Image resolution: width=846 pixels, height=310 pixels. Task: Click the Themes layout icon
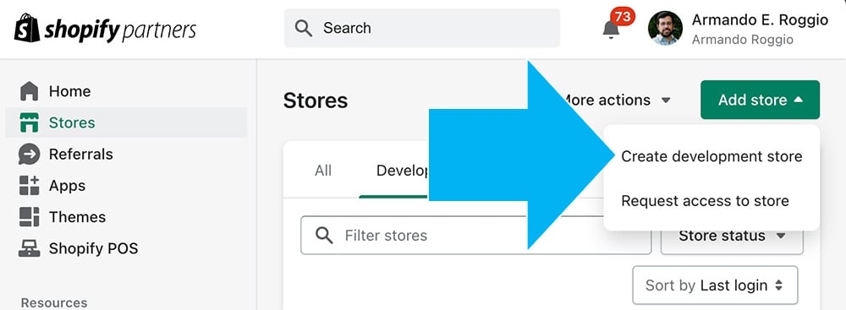29,217
